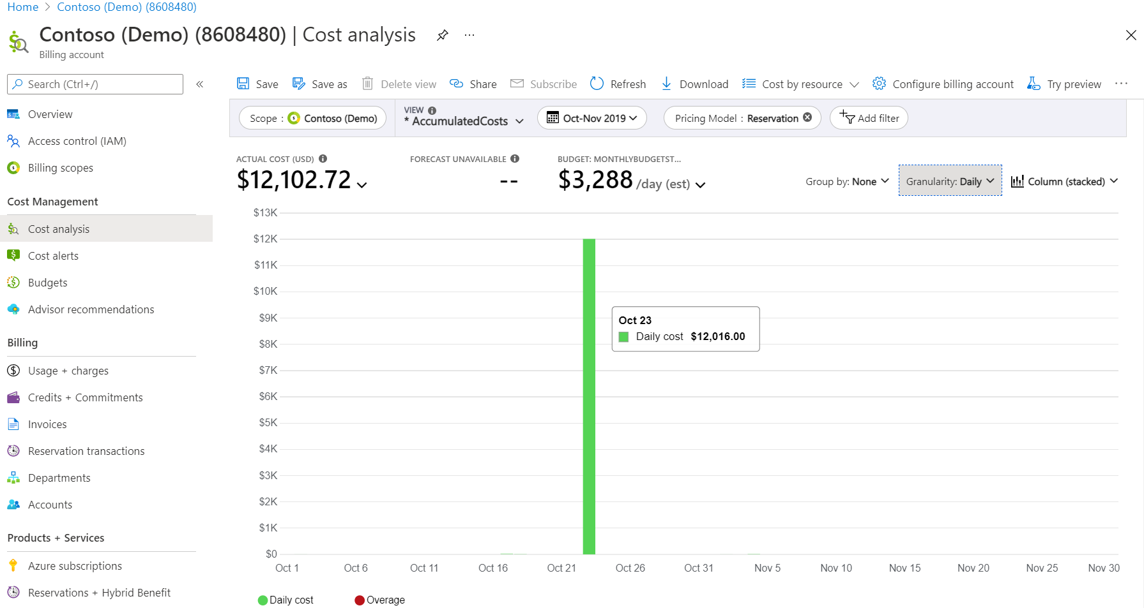Open the title ellipsis more options

[469, 35]
